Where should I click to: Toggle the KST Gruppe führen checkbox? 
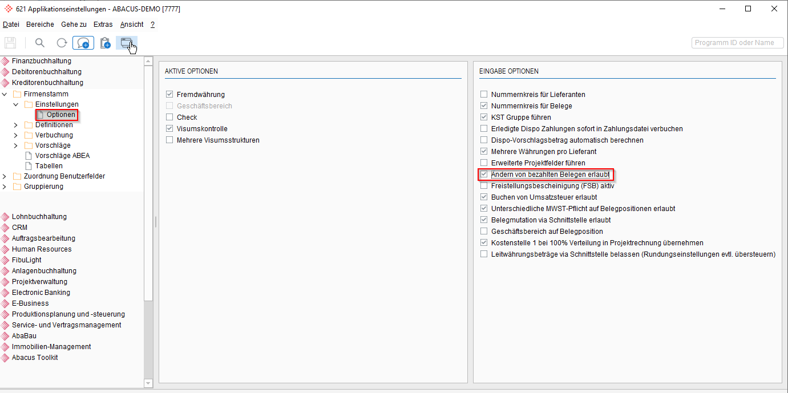[484, 118]
